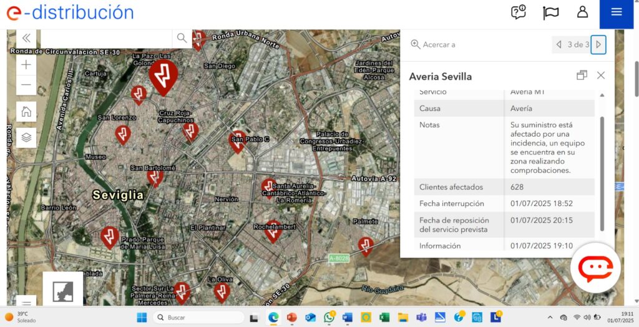Zoom out the map with minus button
Viewport: 639px width, 327px height.
pos(26,85)
